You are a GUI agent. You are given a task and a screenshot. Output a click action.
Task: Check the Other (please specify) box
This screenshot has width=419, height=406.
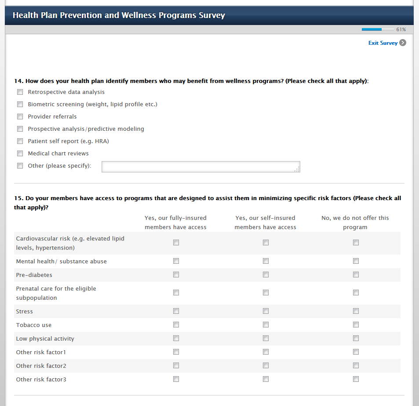[x=20, y=166]
